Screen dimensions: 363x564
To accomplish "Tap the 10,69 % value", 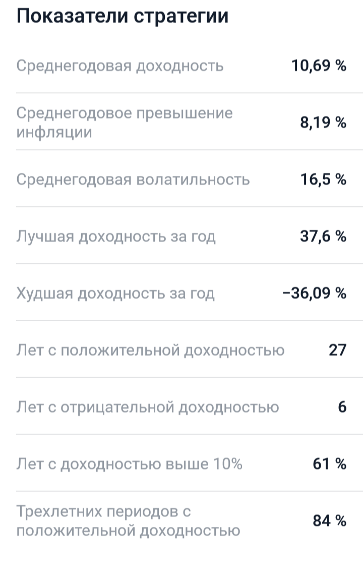I will point(319,66).
